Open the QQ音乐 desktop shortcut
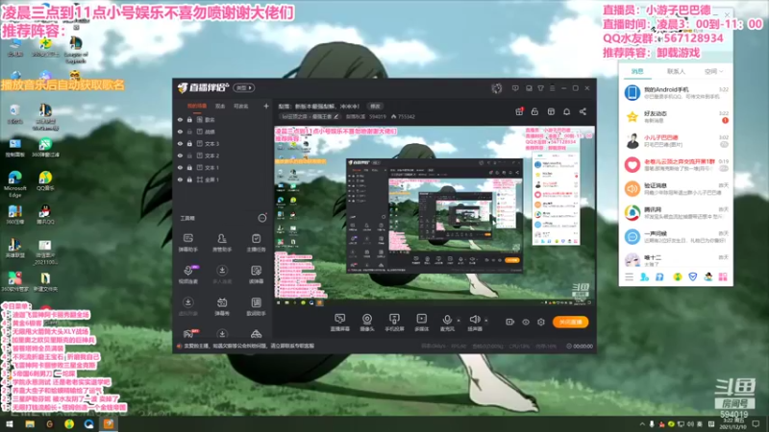The height and width of the screenshot is (432, 769). 45,180
